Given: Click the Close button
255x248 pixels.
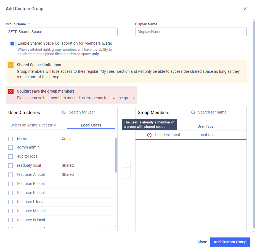Looking at the screenshot, I should click(x=202, y=242).
